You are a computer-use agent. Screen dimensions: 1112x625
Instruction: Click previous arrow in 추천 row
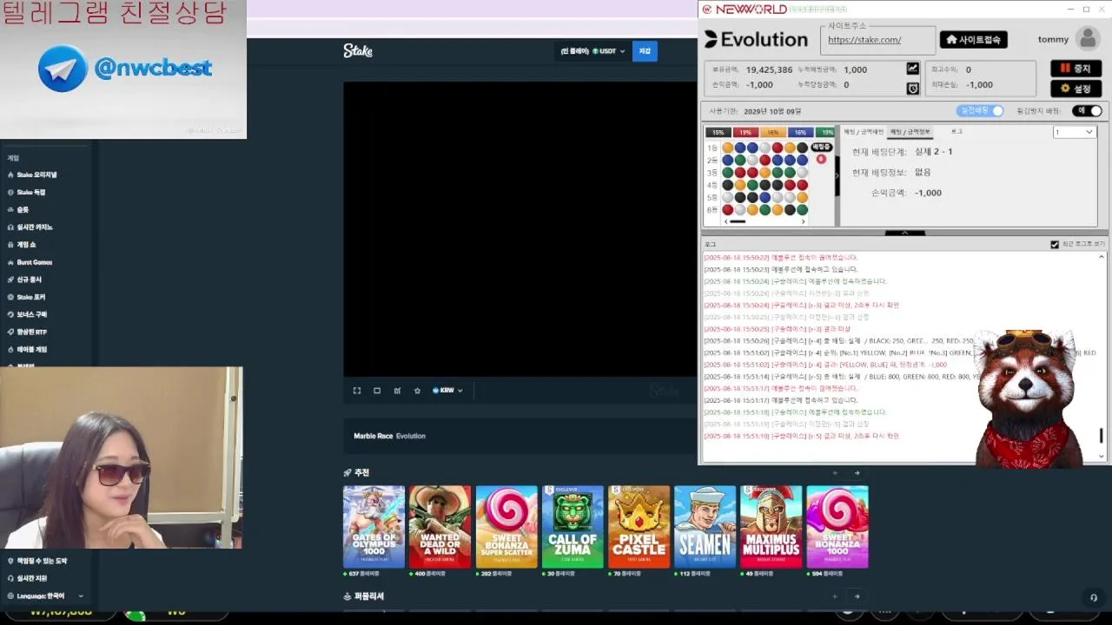(x=836, y=473)
